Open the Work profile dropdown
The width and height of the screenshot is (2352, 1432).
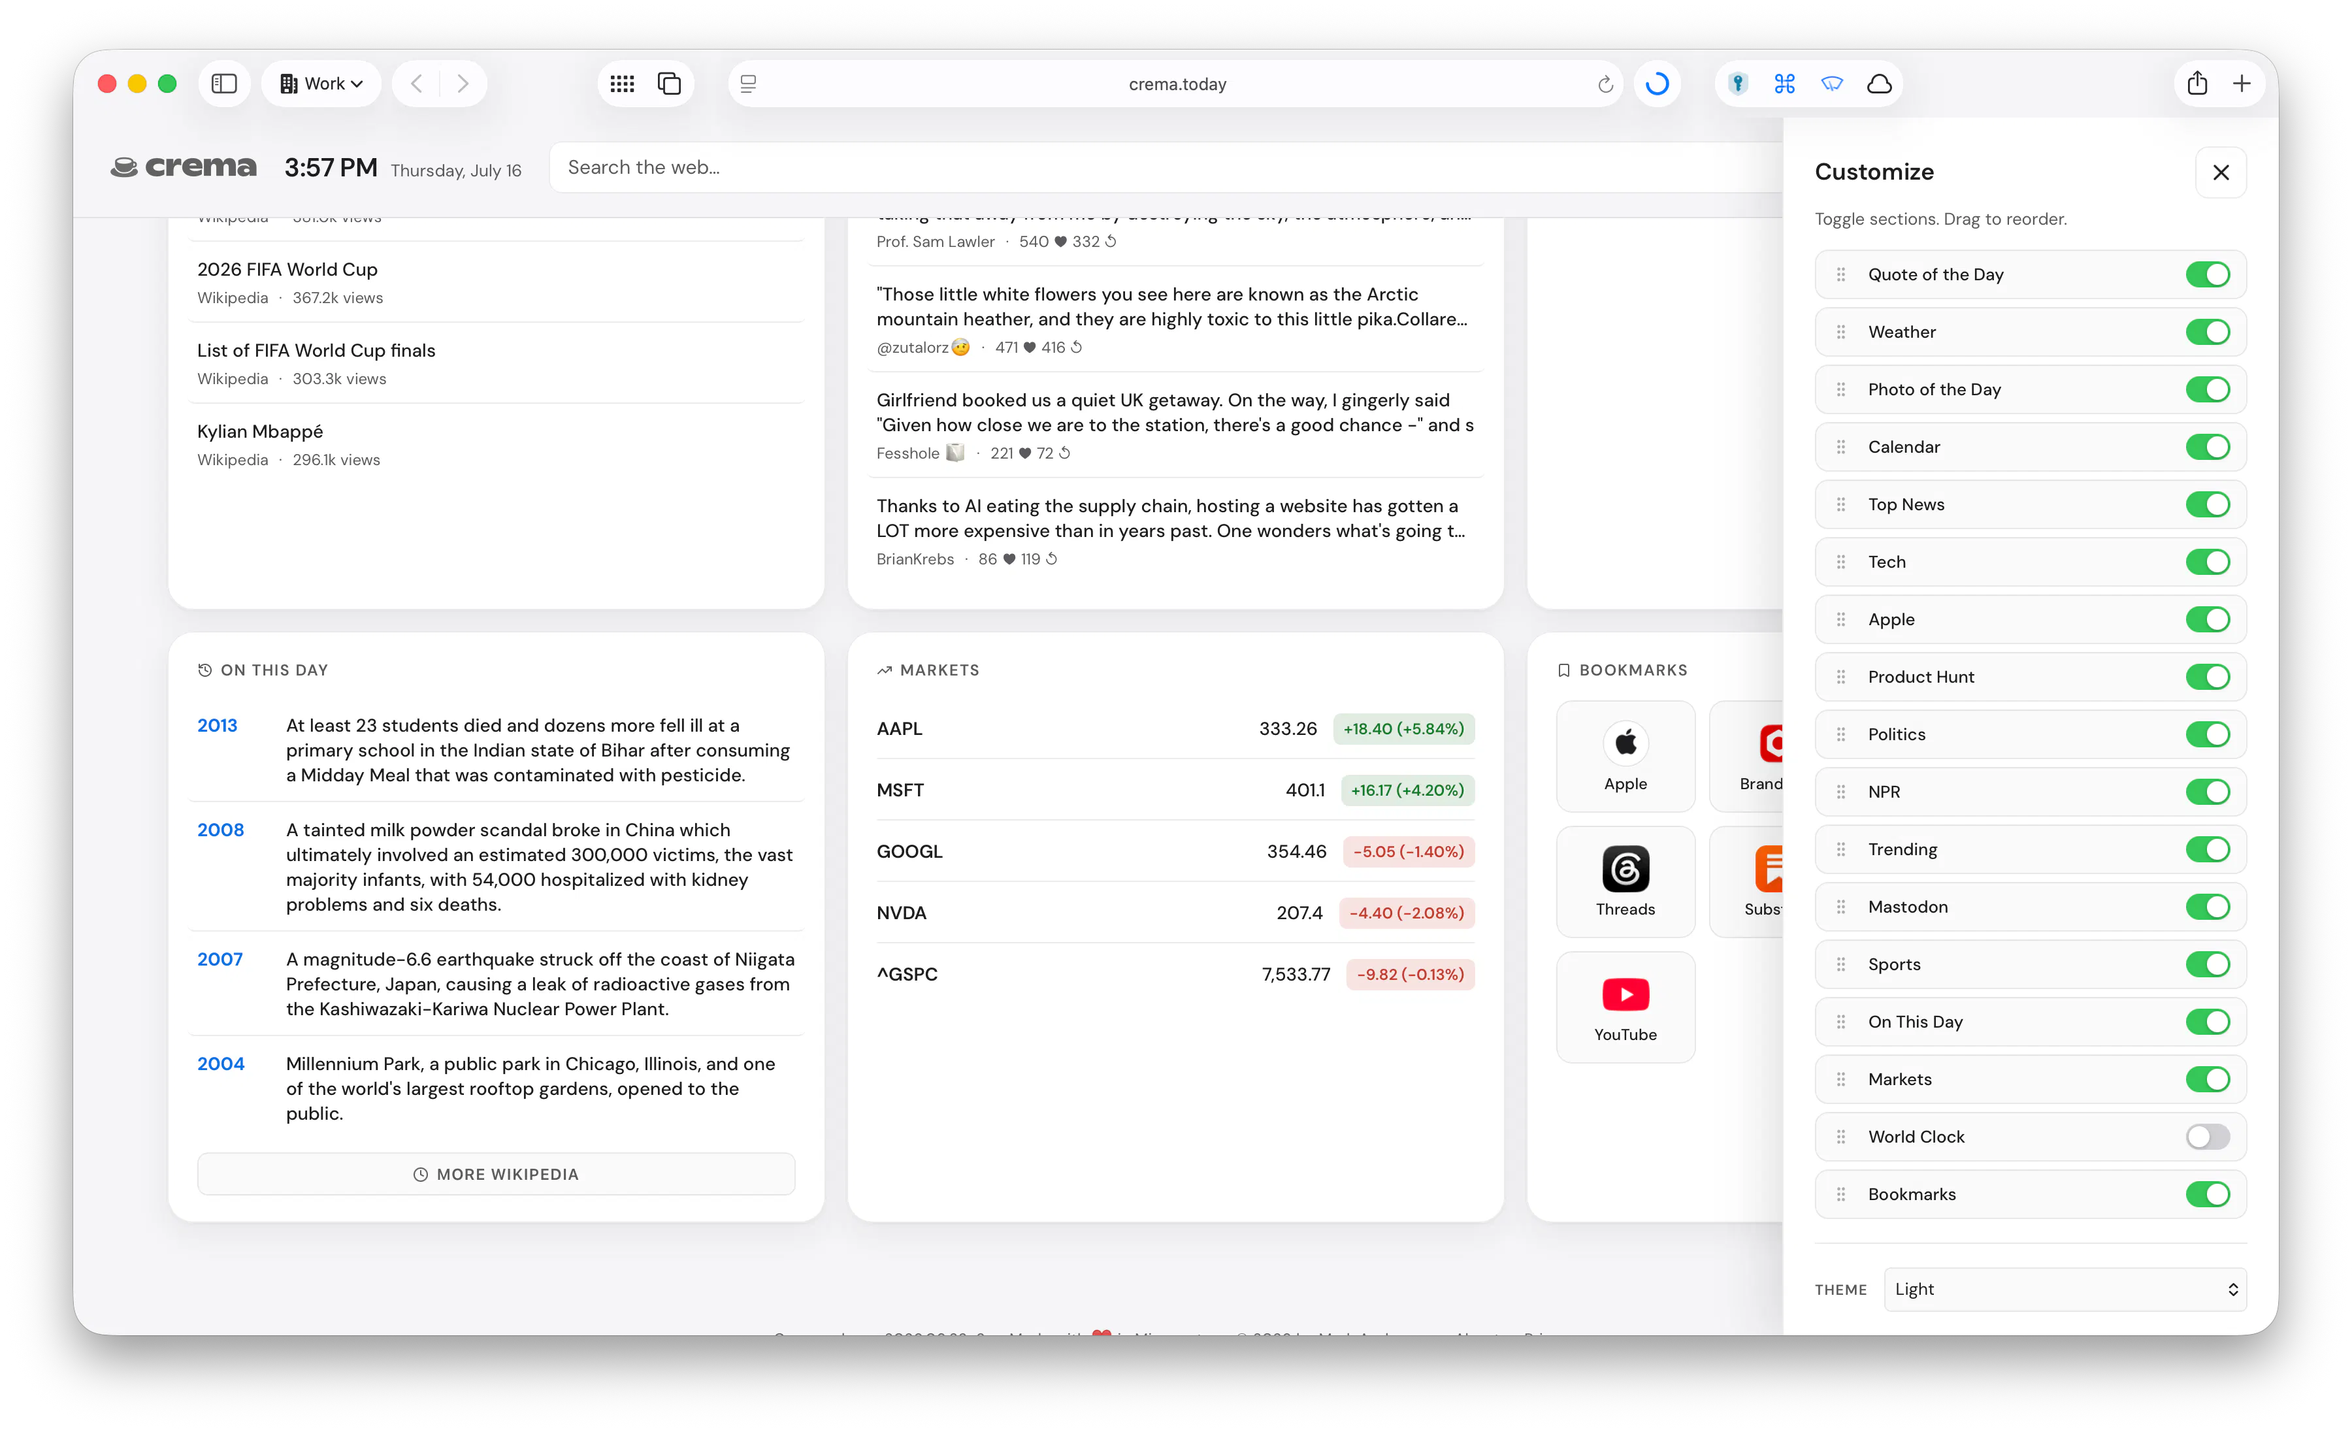point(321,84)
